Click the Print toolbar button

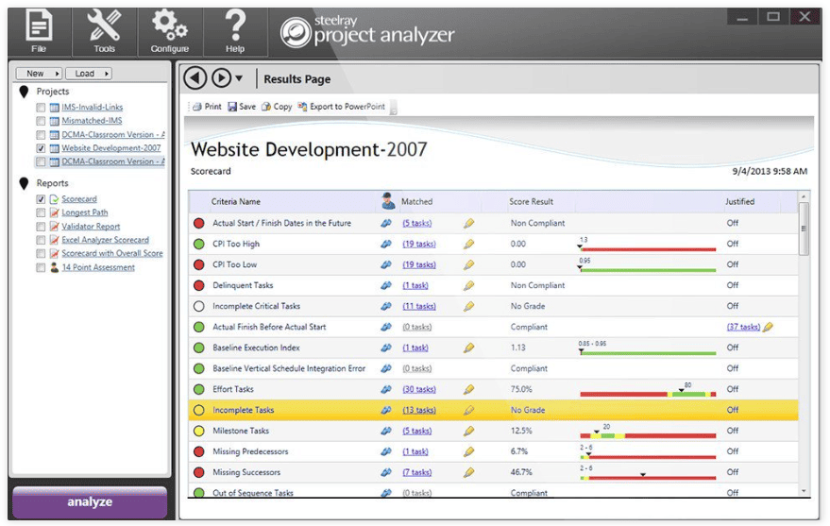tap(207, 107)
